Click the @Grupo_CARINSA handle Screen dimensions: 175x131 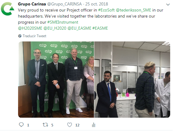(x=64, y=4)
